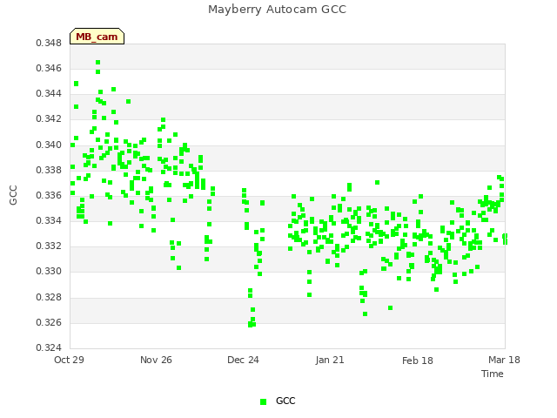Click the 0.336 y-axis tick label
The width and height of the screenshot is (557, 418).
[x=49, y=195]
